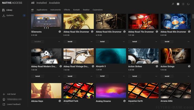Image resolution: width=194 pixels, height=110 pixels.
Task: Click Kontakt icon beside Alicias Keys
Action: pos(60,101)
